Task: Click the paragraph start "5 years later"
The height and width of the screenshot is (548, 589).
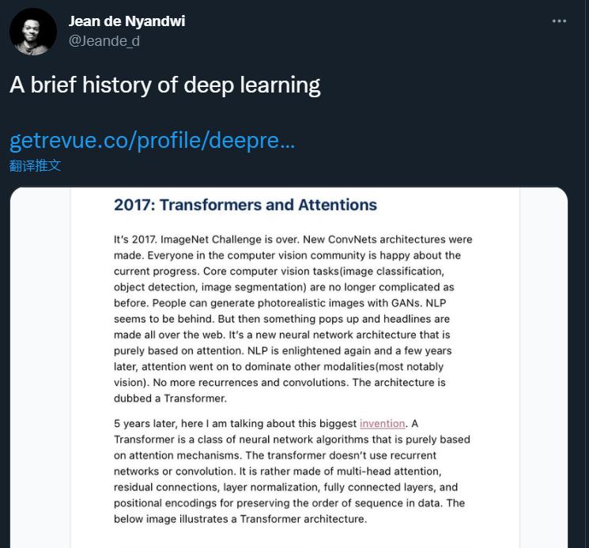Action: coord(149,424)
